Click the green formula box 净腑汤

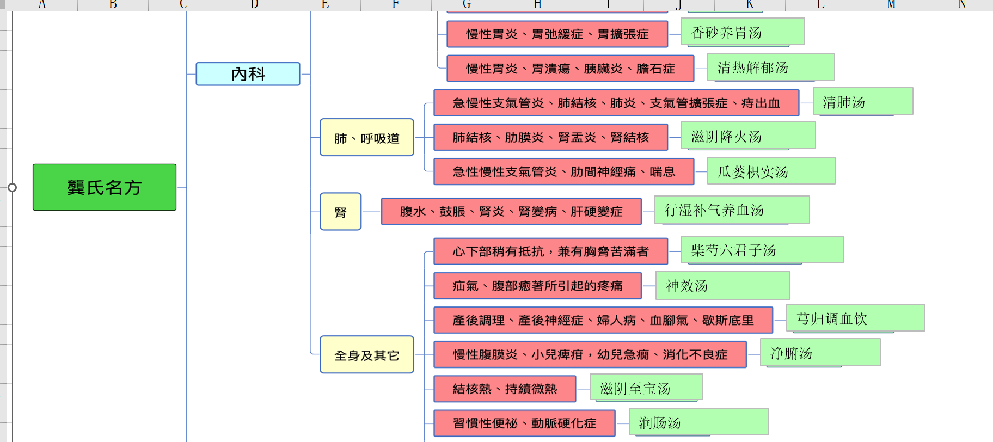[820, 352]
